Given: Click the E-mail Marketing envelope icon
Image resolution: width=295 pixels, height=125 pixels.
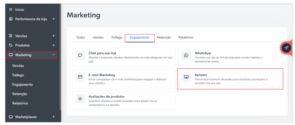Looking at the screenshot, I should pos(80,77).
